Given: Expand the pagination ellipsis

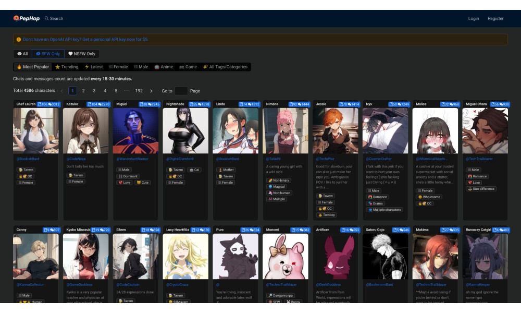Looking at the screenshot, I should click(x=127, y=91).
